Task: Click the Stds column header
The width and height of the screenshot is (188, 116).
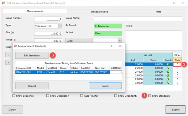Action: tap(177, 60)
